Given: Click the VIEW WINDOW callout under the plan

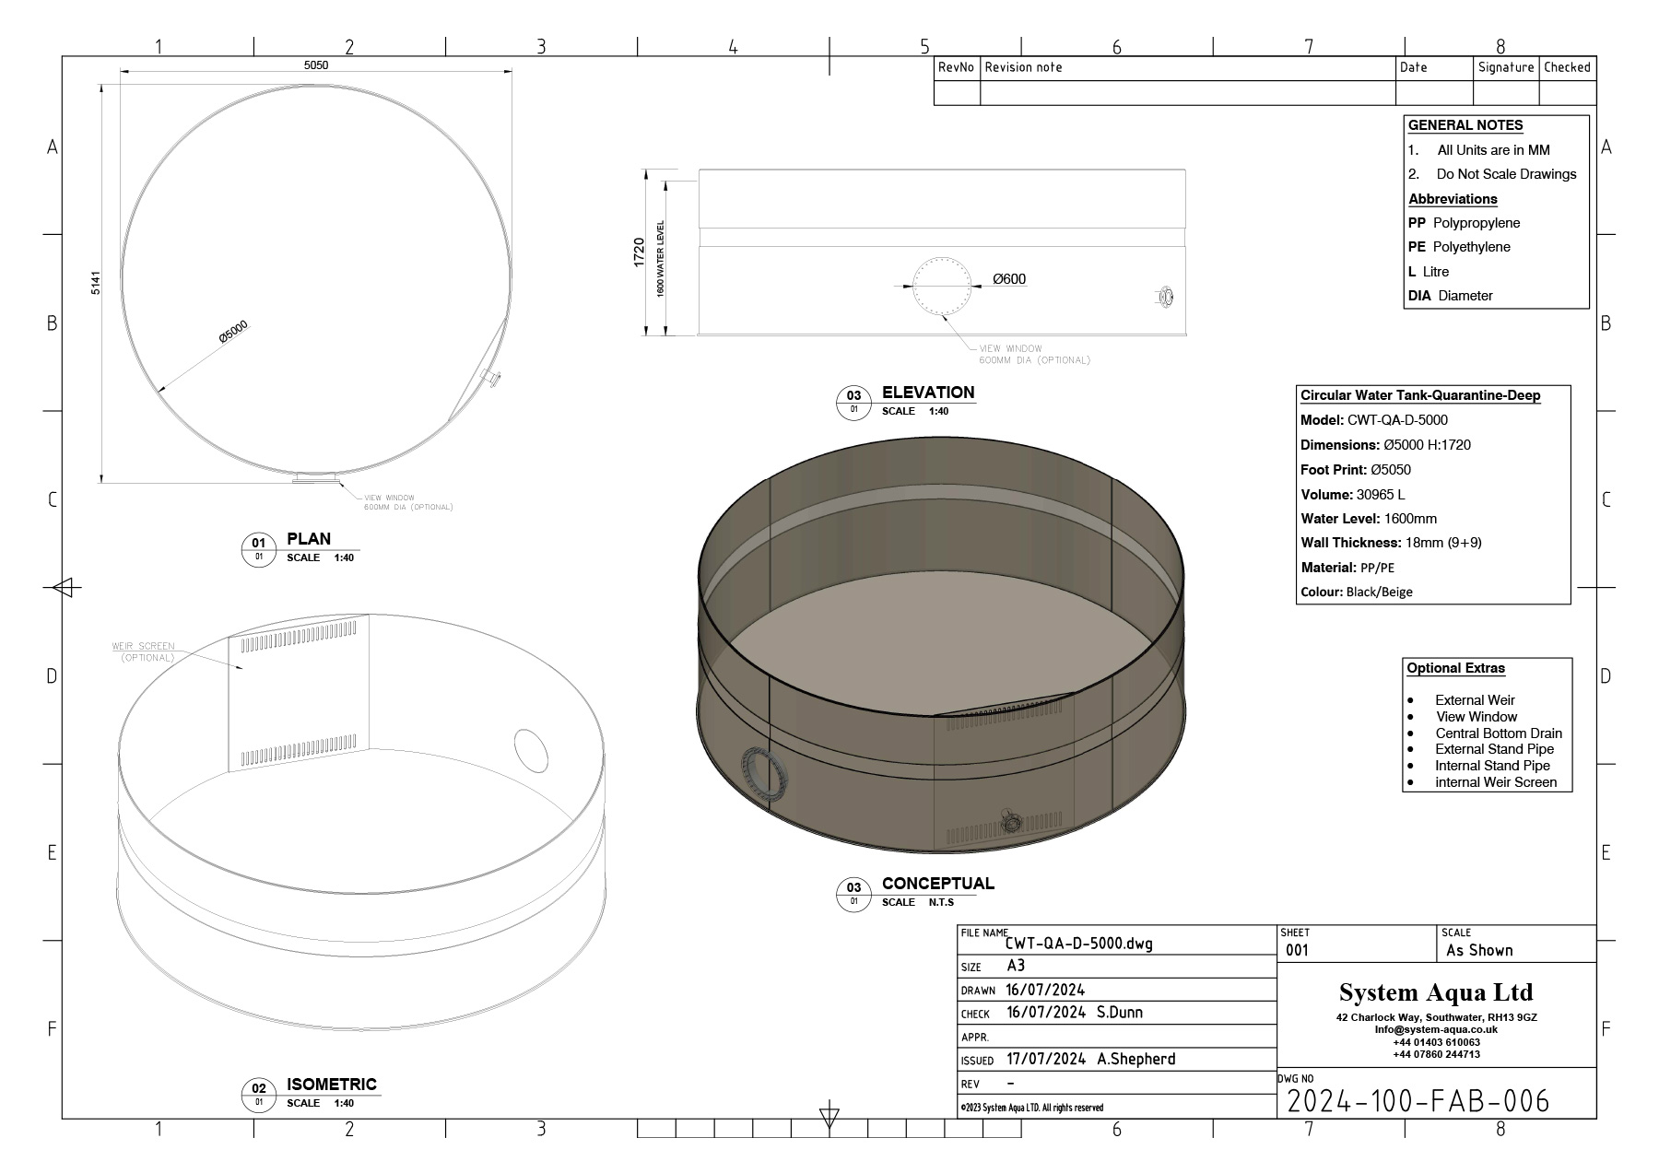Looking at the screenshot, I should click(408, 502).
